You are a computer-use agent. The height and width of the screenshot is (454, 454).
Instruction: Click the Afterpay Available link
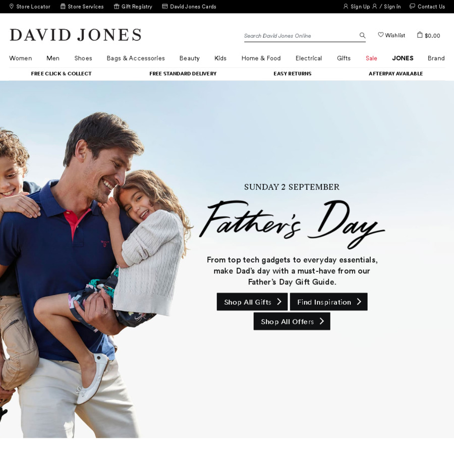(395, 74)
